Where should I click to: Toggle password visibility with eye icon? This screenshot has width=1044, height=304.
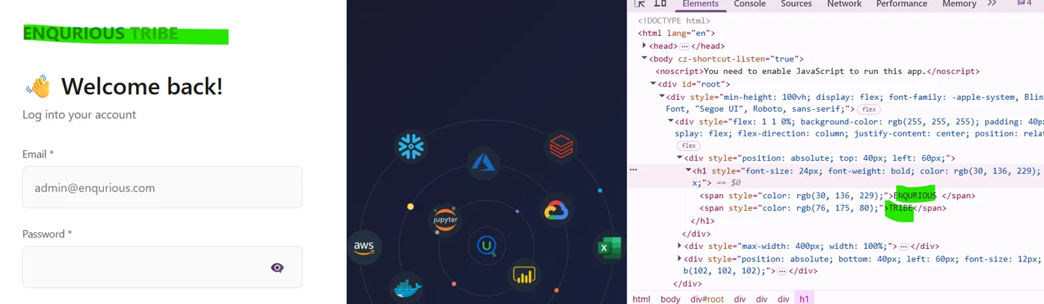pyautogui.click(x=278, y=267)
